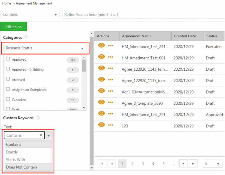The width and height of the screenshot is (225, 175).
Task: Check the Archived status filter
Action: (8, 79)
